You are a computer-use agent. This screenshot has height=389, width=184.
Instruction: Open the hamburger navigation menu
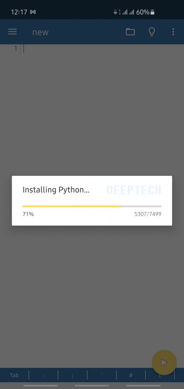[x=13, y=32]
